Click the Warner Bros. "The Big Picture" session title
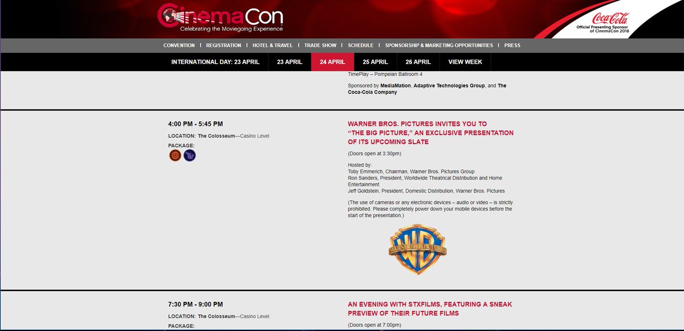684x331 pixels. 430,133
